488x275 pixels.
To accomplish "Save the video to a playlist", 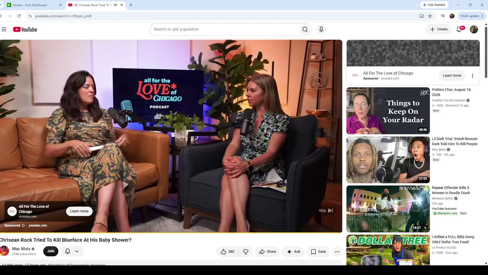I will [x=318, y=251].
